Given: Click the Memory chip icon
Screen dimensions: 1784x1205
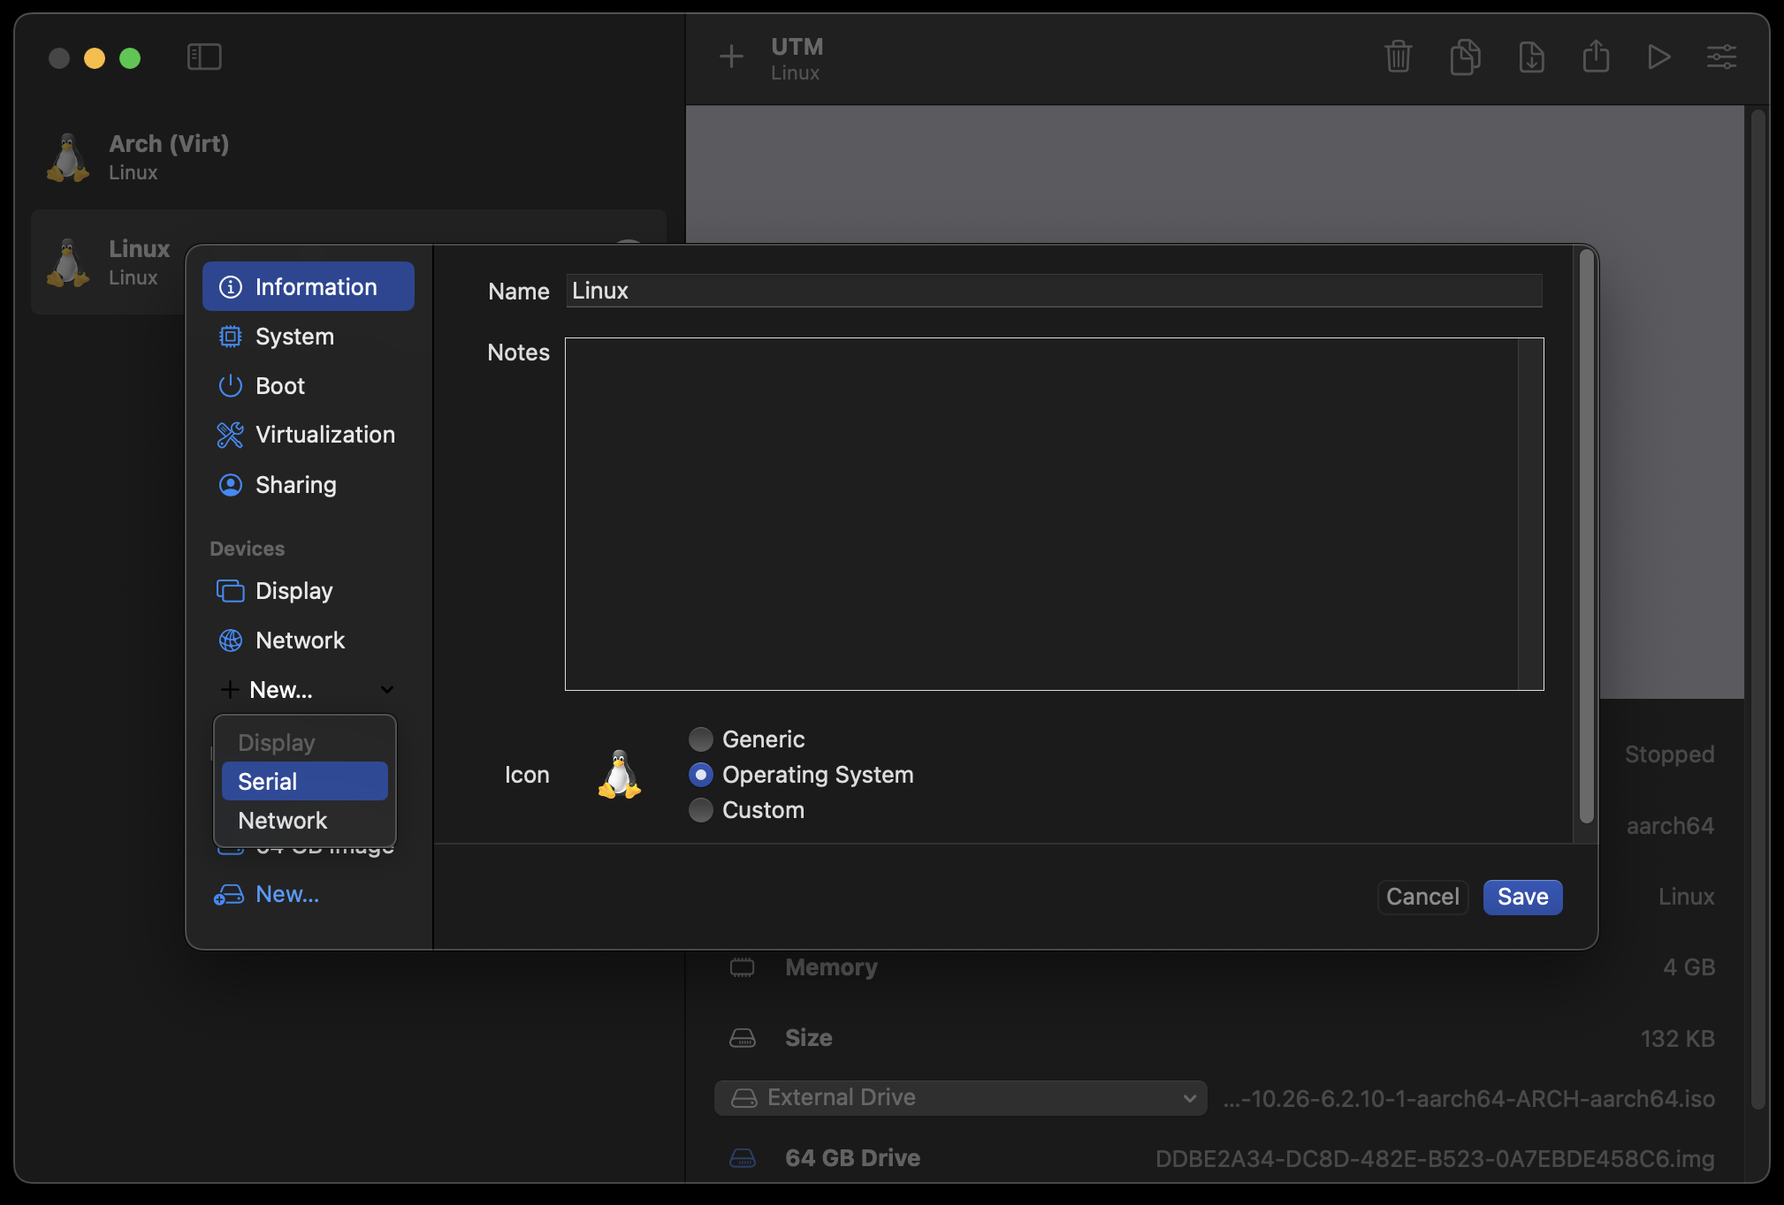Looking at the screenshot, I should pyautogui.click(x=742, y=967).
